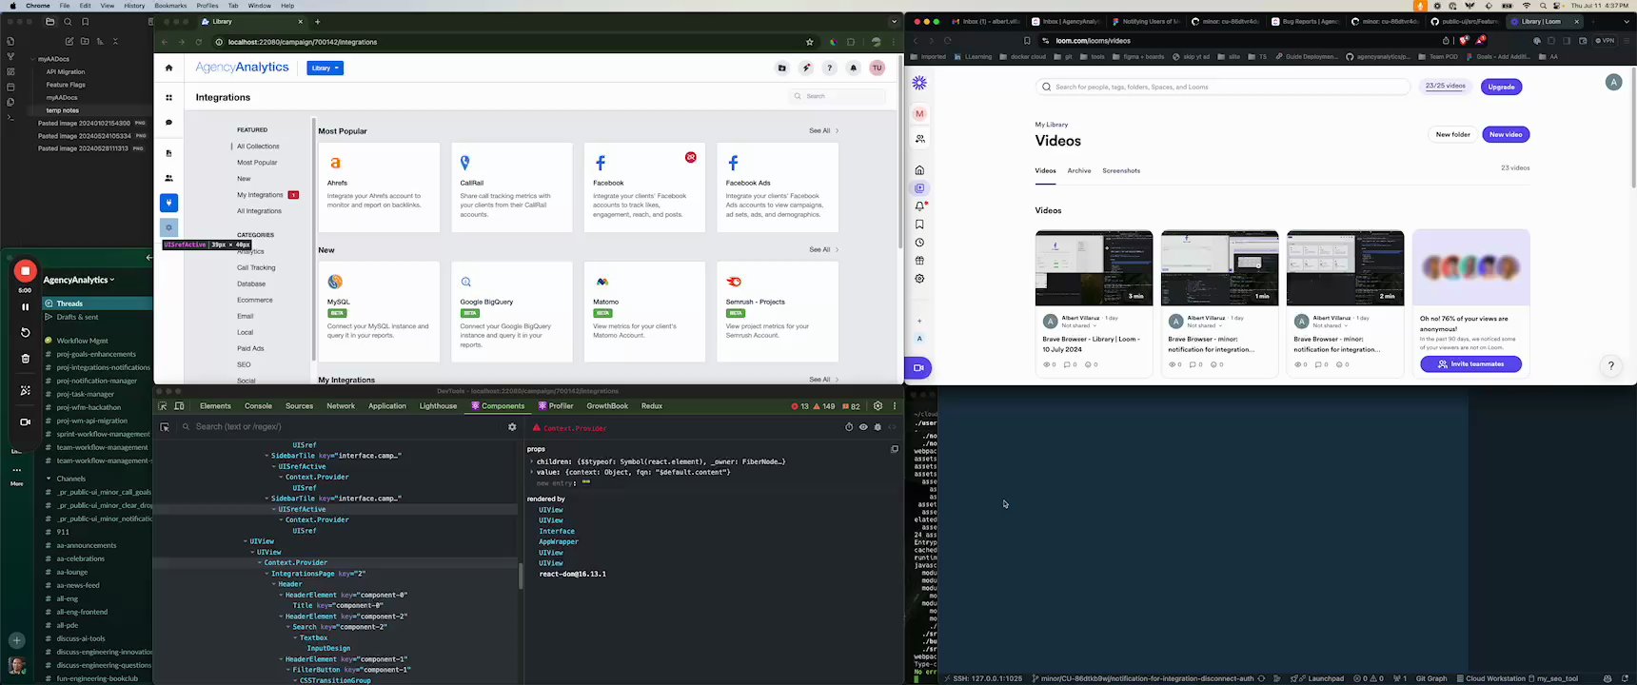Click the blue integrations plug icon

(169, 203)
